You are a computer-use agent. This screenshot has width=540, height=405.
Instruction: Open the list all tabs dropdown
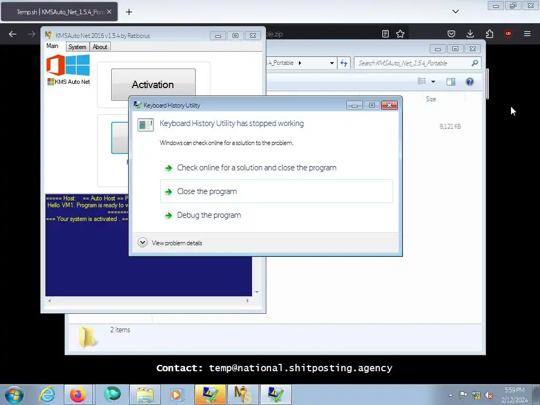coord(455,12)
